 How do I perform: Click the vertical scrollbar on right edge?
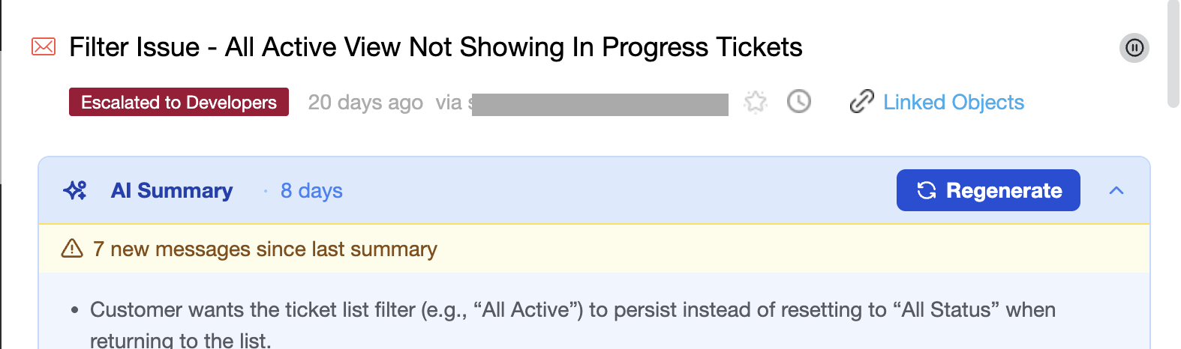(1174, 54)
